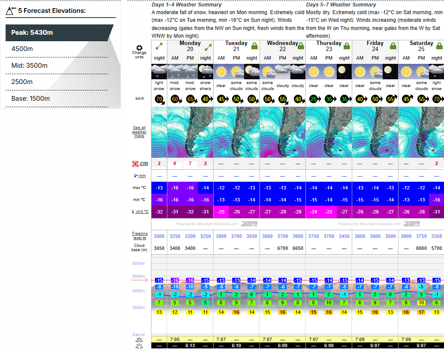Open Tuesday weather map thumbnail
The width and height of the screenshot is (444, 351).
[236, 132]
